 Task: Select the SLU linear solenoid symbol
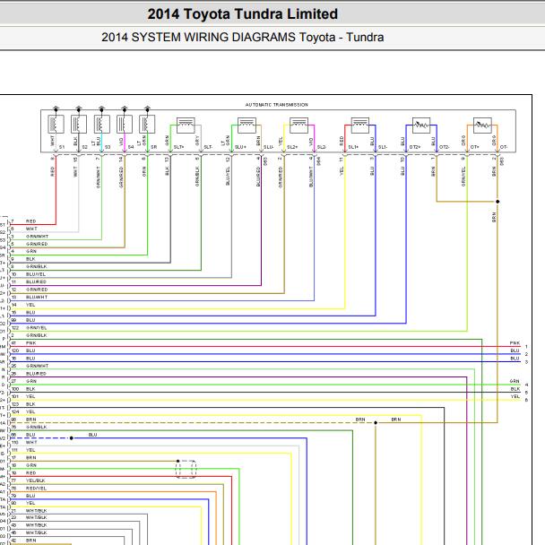pos(247,125)
